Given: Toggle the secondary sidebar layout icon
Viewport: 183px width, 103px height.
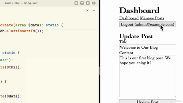Looking at the screenshot, I should (88, 3).
